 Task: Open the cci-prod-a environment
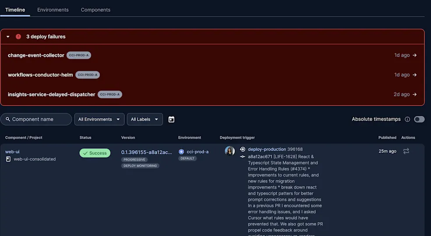click(x=198, y=151)
